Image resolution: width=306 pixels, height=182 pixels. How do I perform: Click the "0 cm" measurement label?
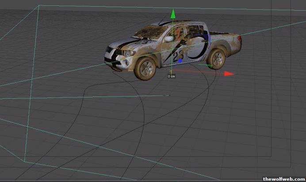pyautogui.click(x=172, y=76)
